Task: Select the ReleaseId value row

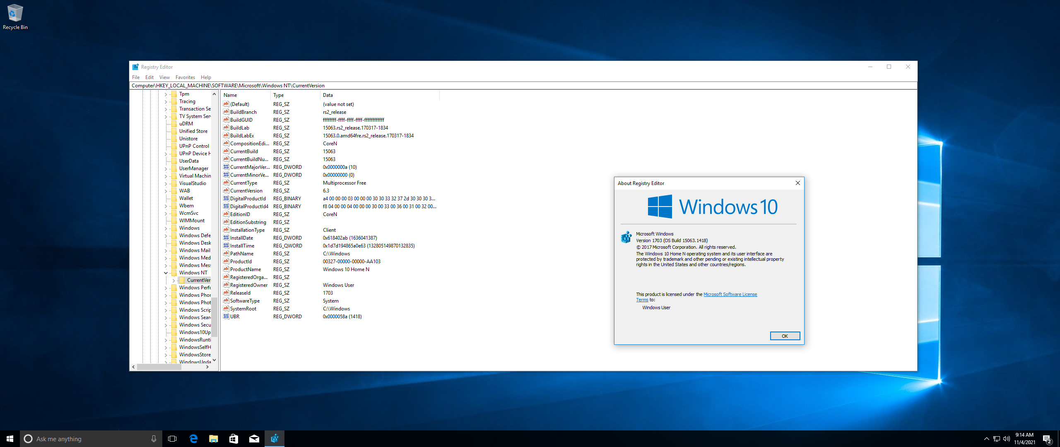Action: [x=330, y=293]
